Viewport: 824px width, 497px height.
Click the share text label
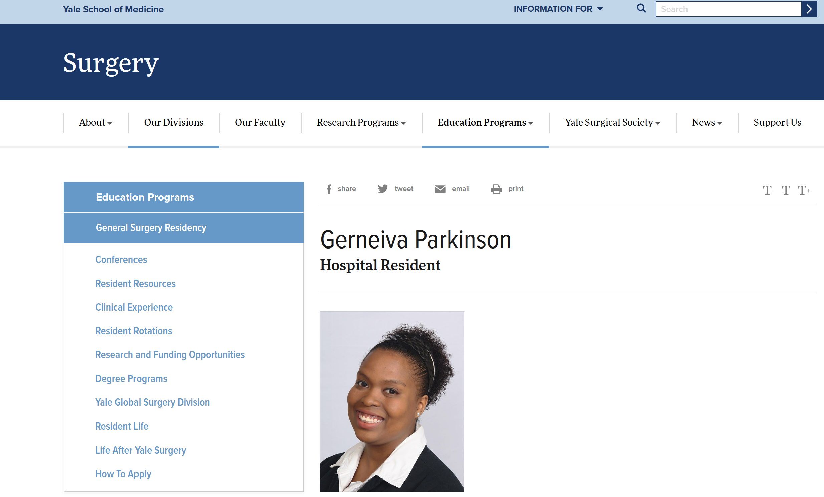347,189
